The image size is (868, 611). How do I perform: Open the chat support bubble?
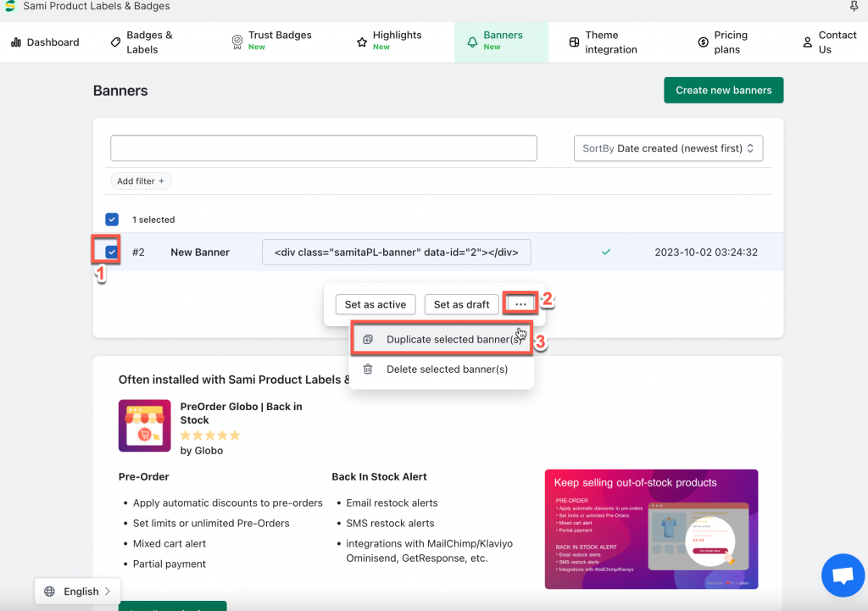(843, 575)
